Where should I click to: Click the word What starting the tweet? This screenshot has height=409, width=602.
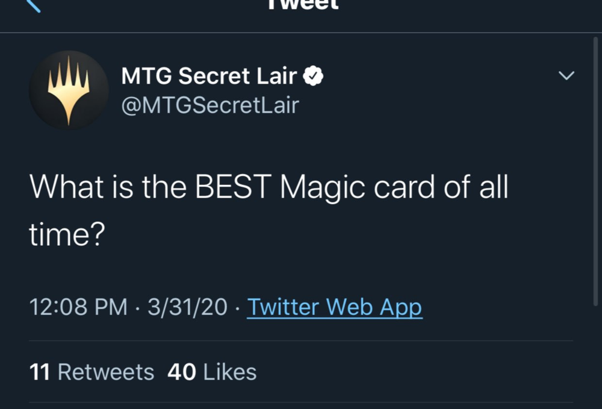click(65, 189)
